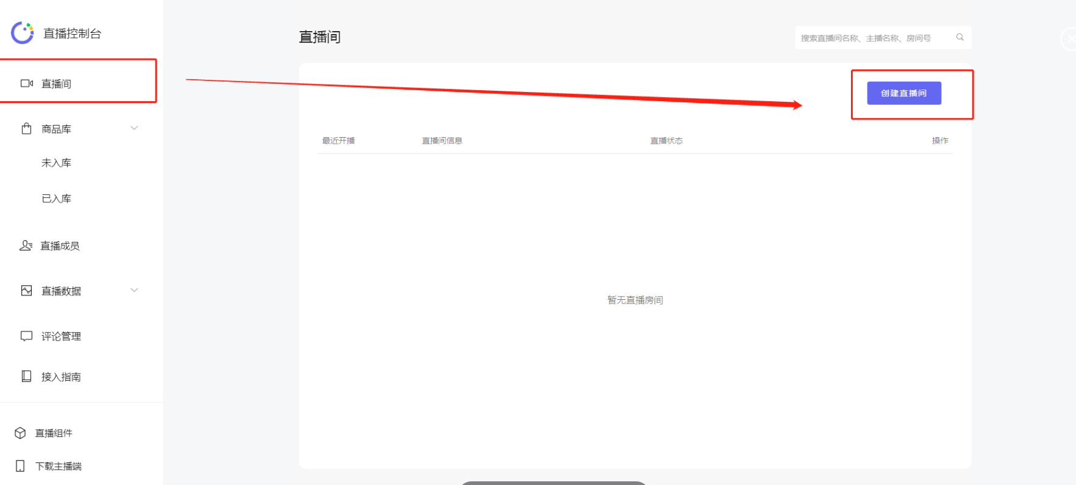The height and width of the screenshot is (485, 1076).
Task: Click the phone icon for 下载主播端
Action: pyautogui.click(x=20, y=466)
